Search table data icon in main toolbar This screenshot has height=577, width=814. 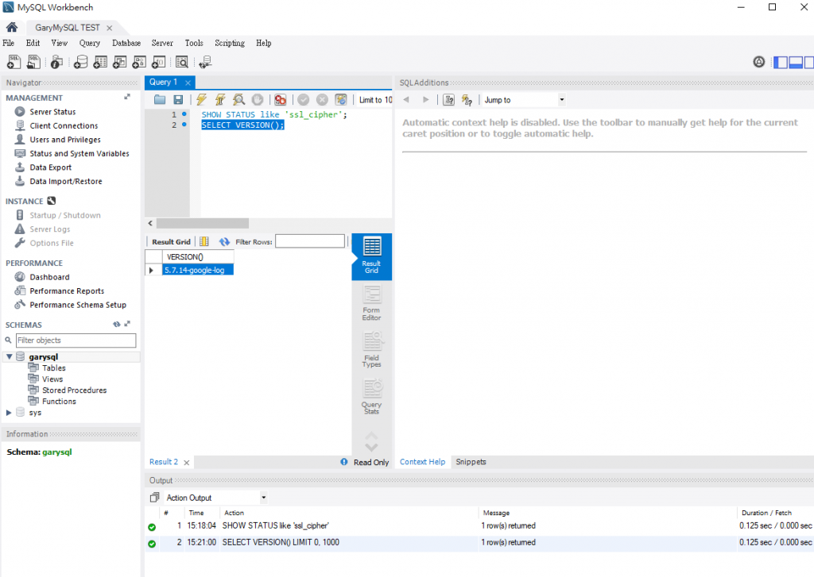[x=182, y=62]
